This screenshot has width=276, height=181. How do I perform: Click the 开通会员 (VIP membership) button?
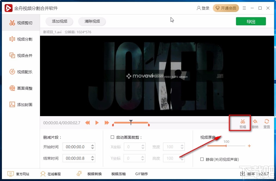pos(226,8)
